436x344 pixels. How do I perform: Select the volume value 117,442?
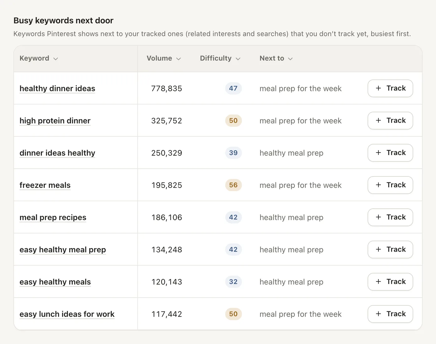[x=167, y=314]
